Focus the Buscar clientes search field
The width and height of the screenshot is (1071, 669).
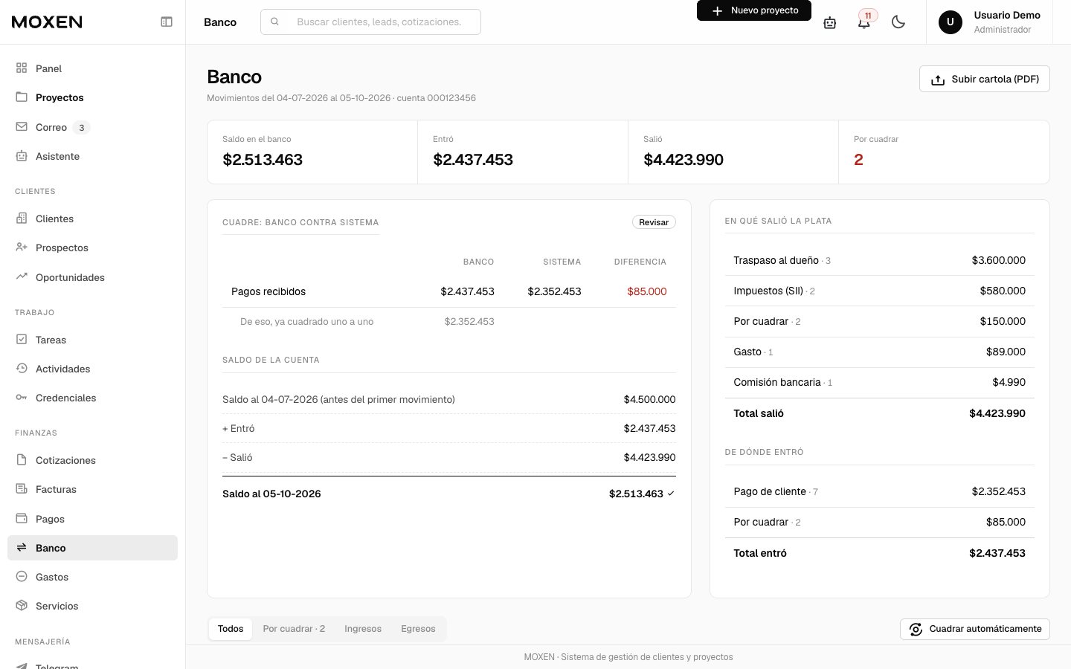(370, 22)
